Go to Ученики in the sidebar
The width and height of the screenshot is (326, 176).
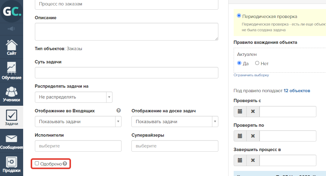(11, 93)
